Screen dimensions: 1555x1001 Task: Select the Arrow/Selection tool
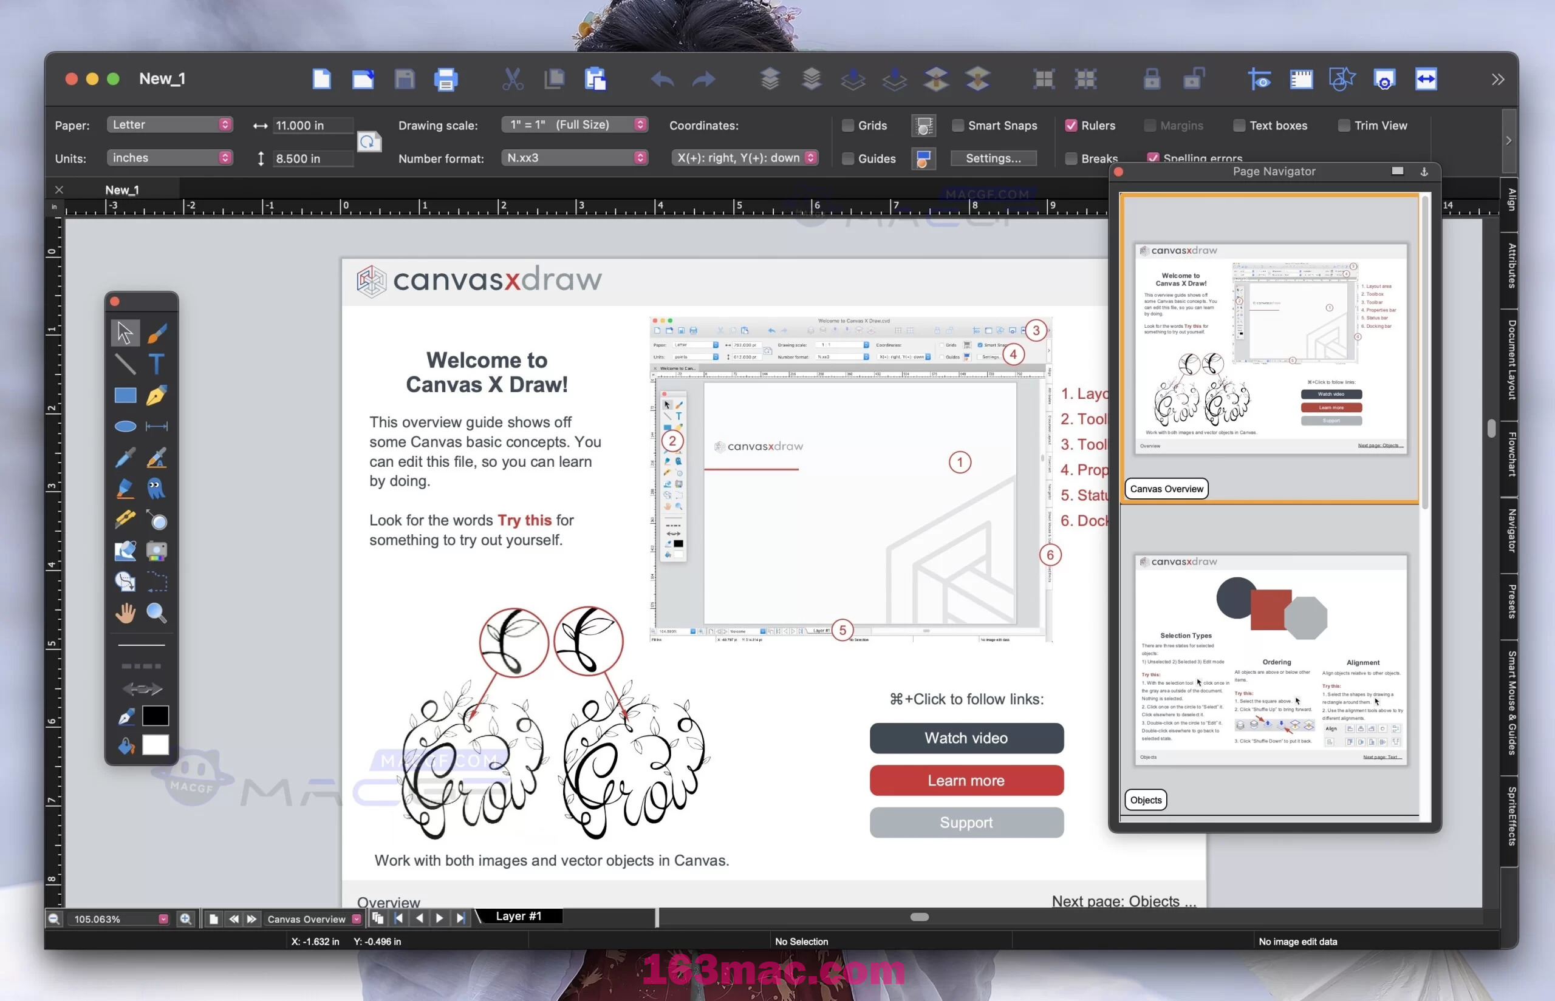coord(123,331)
